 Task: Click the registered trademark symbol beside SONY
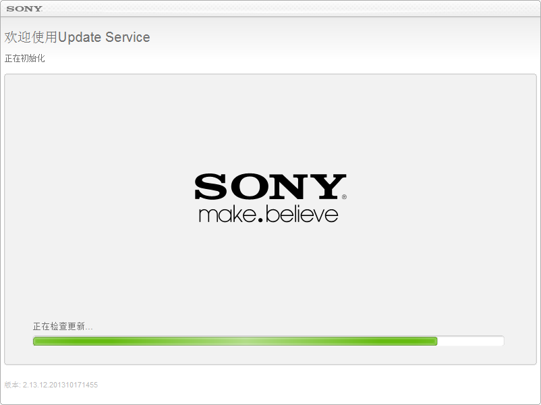pyautogui.click(x=344, y=197)
